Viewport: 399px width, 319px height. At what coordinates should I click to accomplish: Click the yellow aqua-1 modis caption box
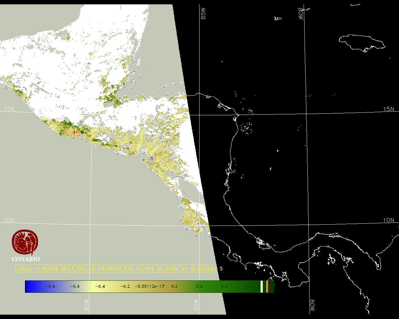click(x=114, y=269)
